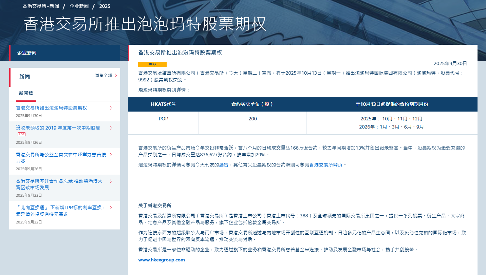Visit www.hkexgroup.com link

tap(162, 260)
